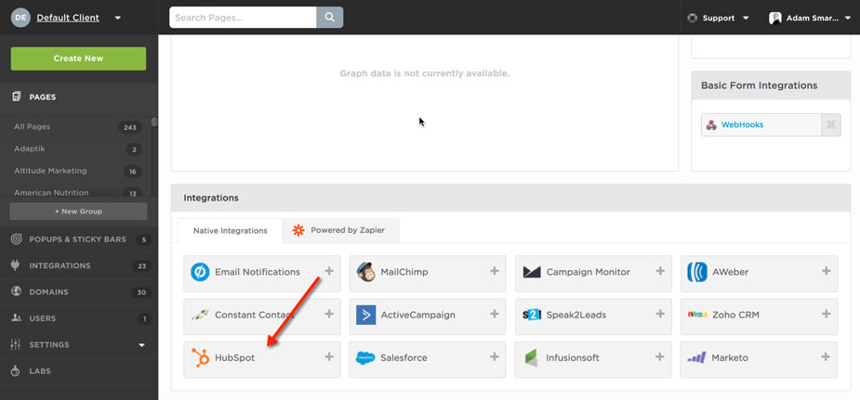Screen dimensions: 860x400
Task: Add AWeber integration with plus
Action: coord(826,271)
